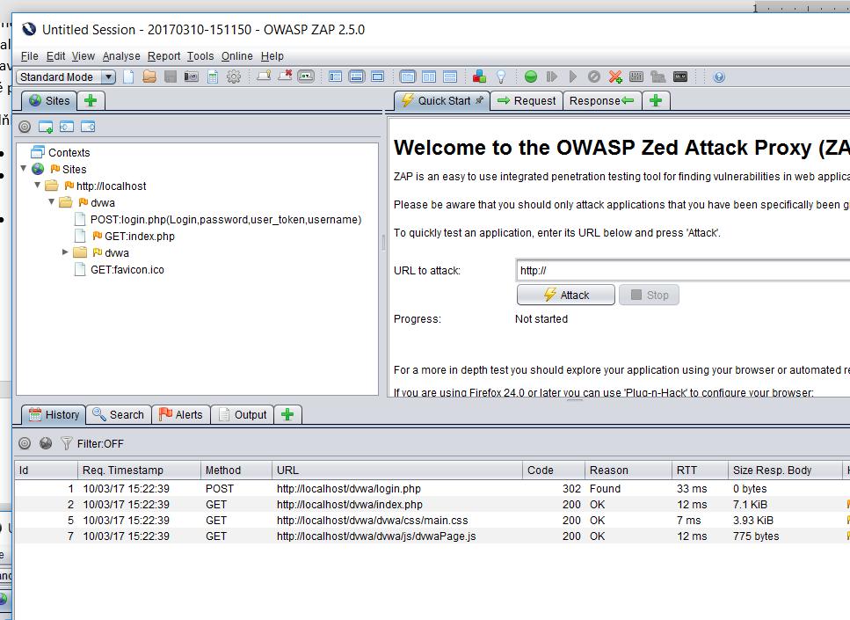Screen dimensions: 850x620
Task: Select GET:index.php tree entry
Action: pos(139,237)
